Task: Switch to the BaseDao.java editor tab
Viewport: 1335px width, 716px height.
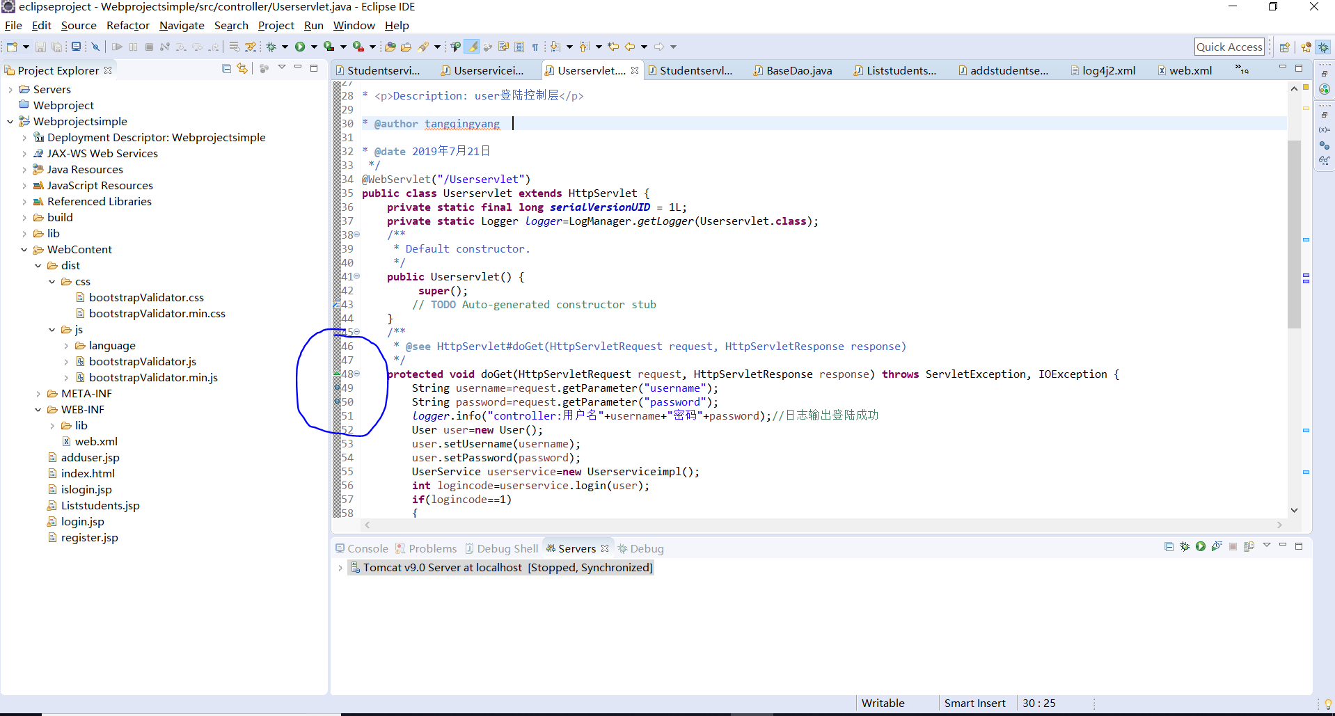Action: click(792, 70)
